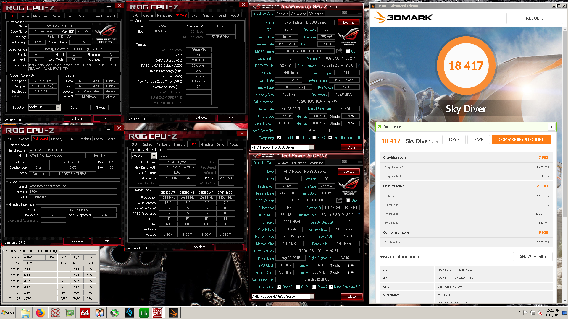Viewport: 568px width, 319px height.
Task: Toggle OpenCL checkbox in lower GPU-Z window
Action: point(279,287)
